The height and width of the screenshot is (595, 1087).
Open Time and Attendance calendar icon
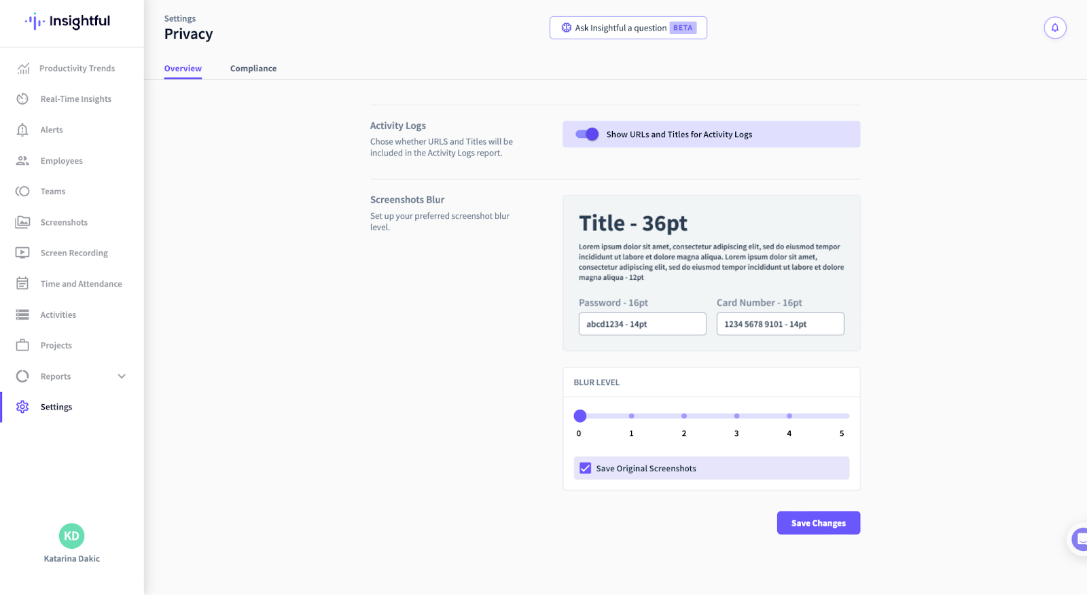point(22,283)
